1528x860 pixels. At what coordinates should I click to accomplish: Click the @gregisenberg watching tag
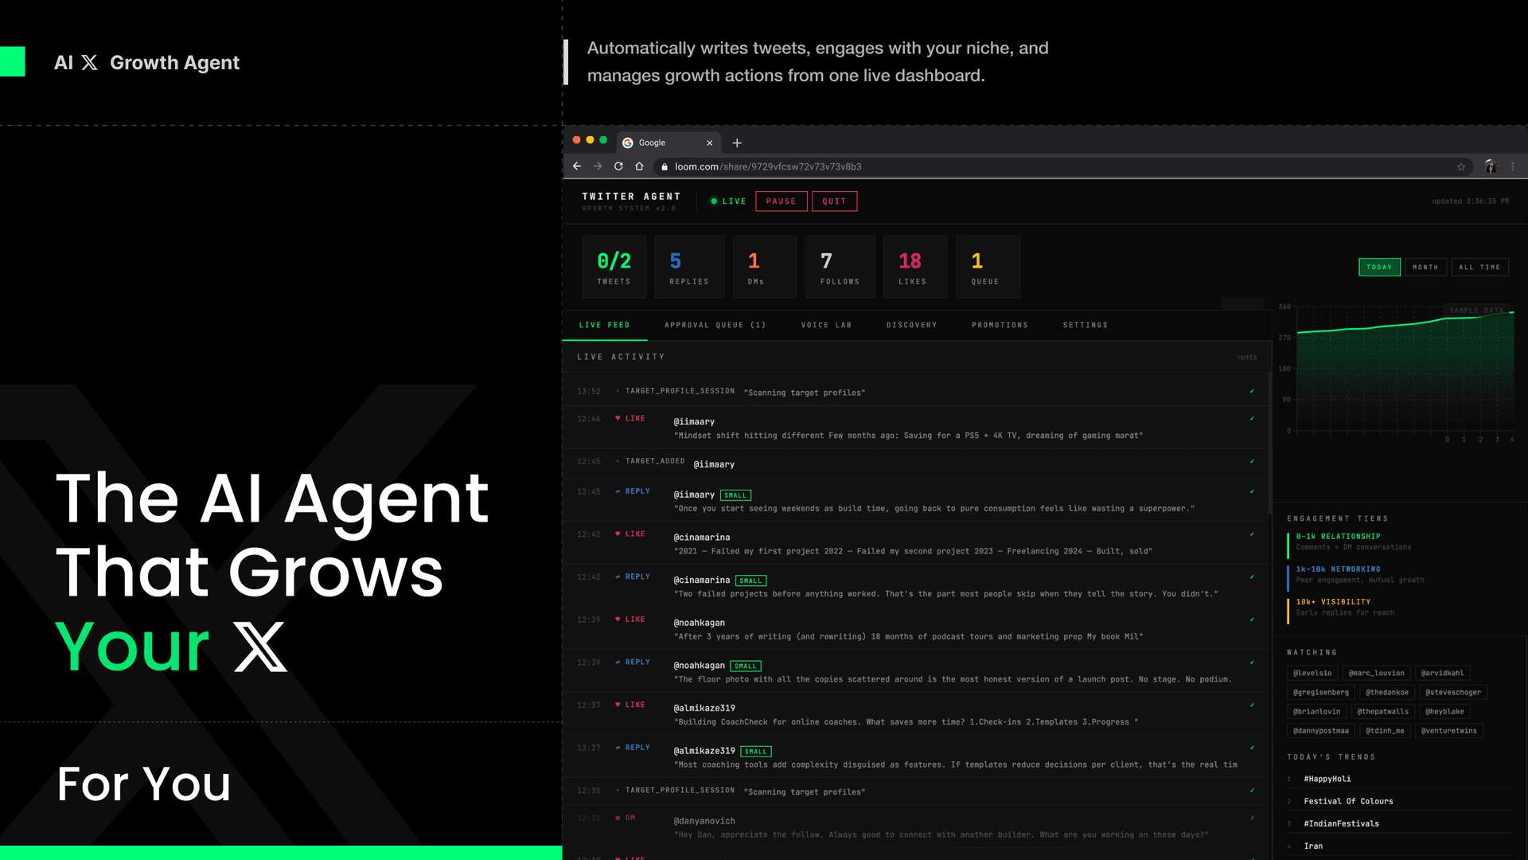point(1321,693)
